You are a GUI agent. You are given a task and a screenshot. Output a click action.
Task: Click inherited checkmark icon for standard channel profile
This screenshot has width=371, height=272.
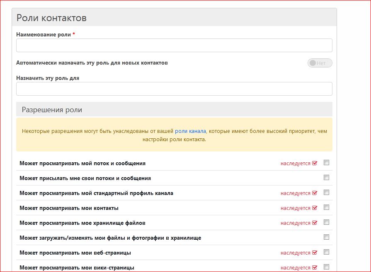[315, 193]
